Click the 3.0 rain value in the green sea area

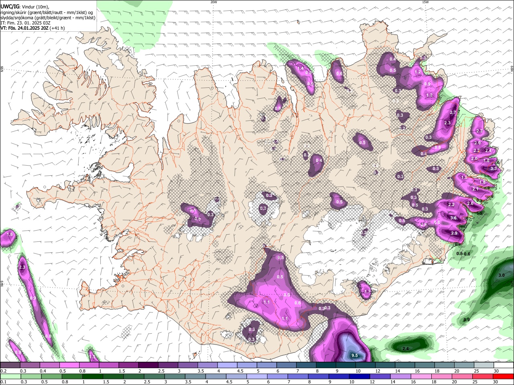[x=502, y=276]
